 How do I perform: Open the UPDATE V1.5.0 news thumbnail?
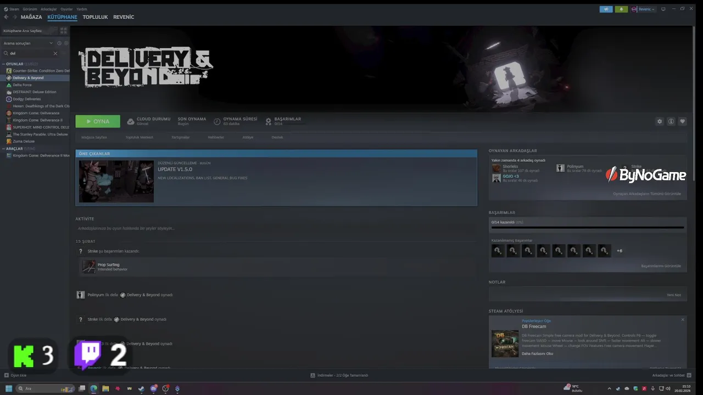point(116,182)
